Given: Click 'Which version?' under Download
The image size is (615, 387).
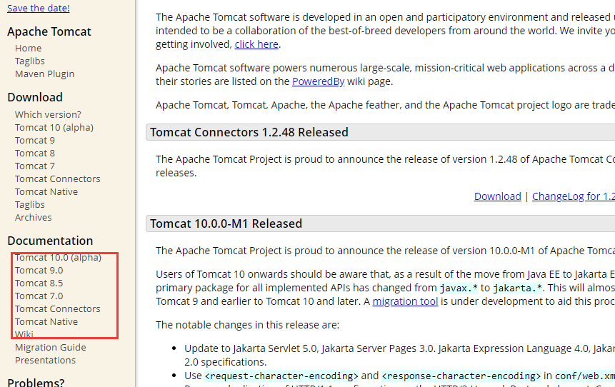Looking at the screenshot, I should [x=49, y=114].
